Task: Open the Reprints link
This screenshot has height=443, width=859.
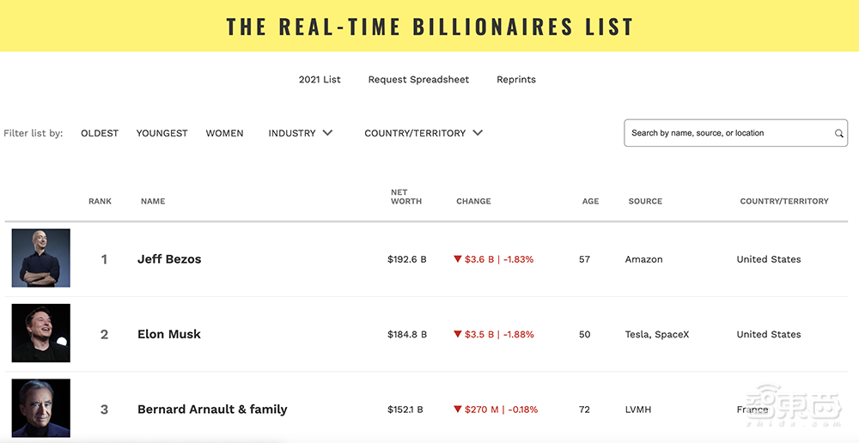Action: 516,80
